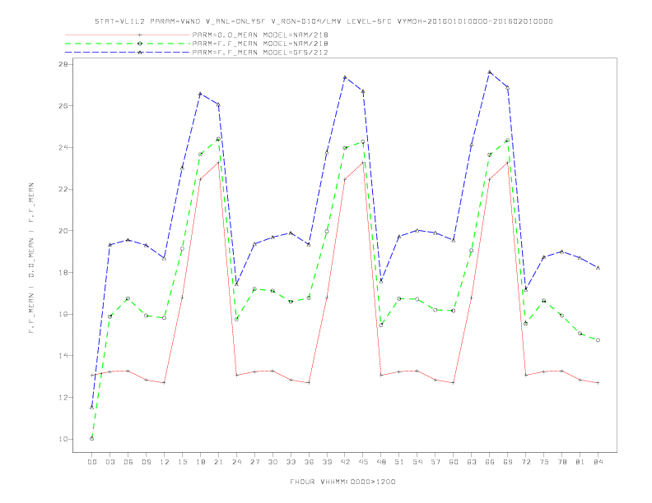Click the blue dashed legend line sample
The width and height of the screenshot is (652, 503).
tap(128, 53)
